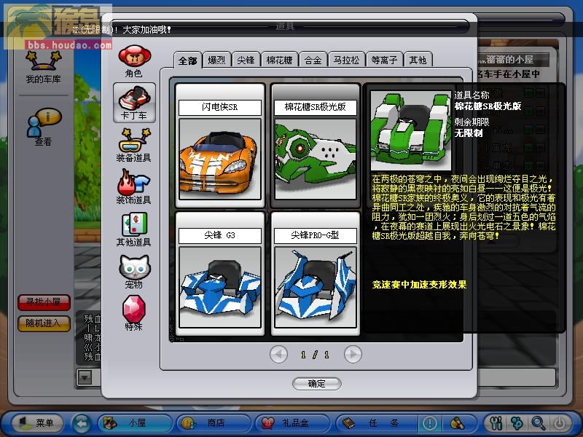The height and width of the screenshot is (437, 583).
Task: Click the magnifier search icon
Action: [538, 423]
